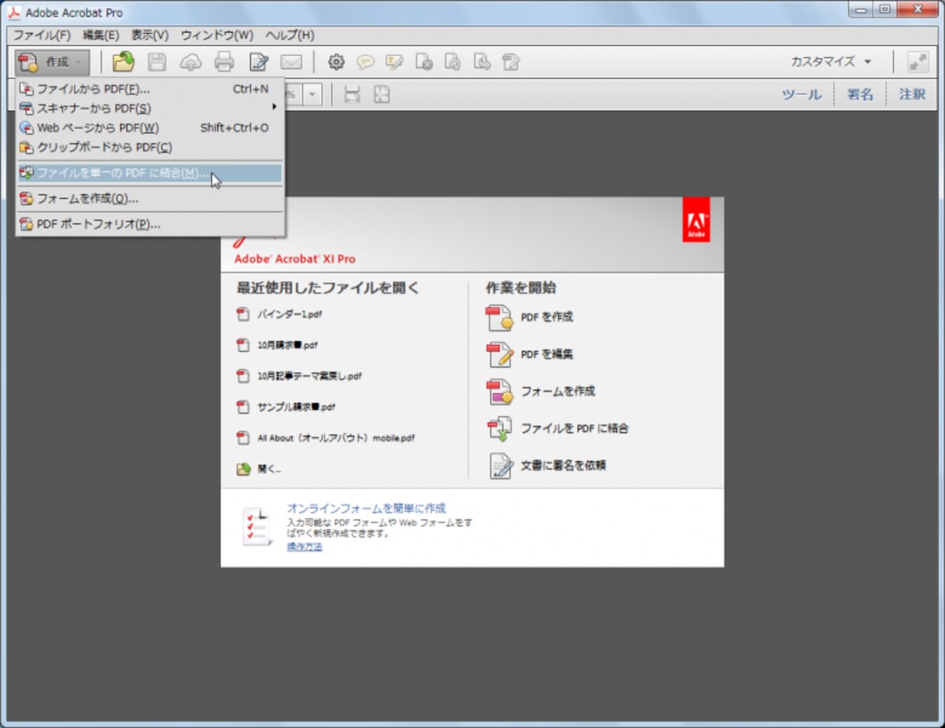This screenshot has width=945, height=728.
Task: Click the checklist form icon in the bottom banner
Action: tap(257, 526)
